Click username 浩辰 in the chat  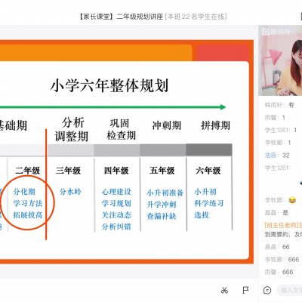pyautogui.click(x=270, y=156)
